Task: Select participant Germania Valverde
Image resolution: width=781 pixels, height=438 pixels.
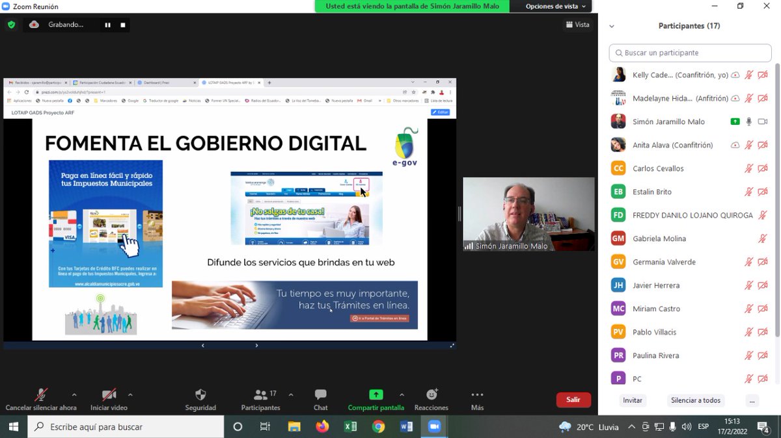Action: tap(689, 262)
